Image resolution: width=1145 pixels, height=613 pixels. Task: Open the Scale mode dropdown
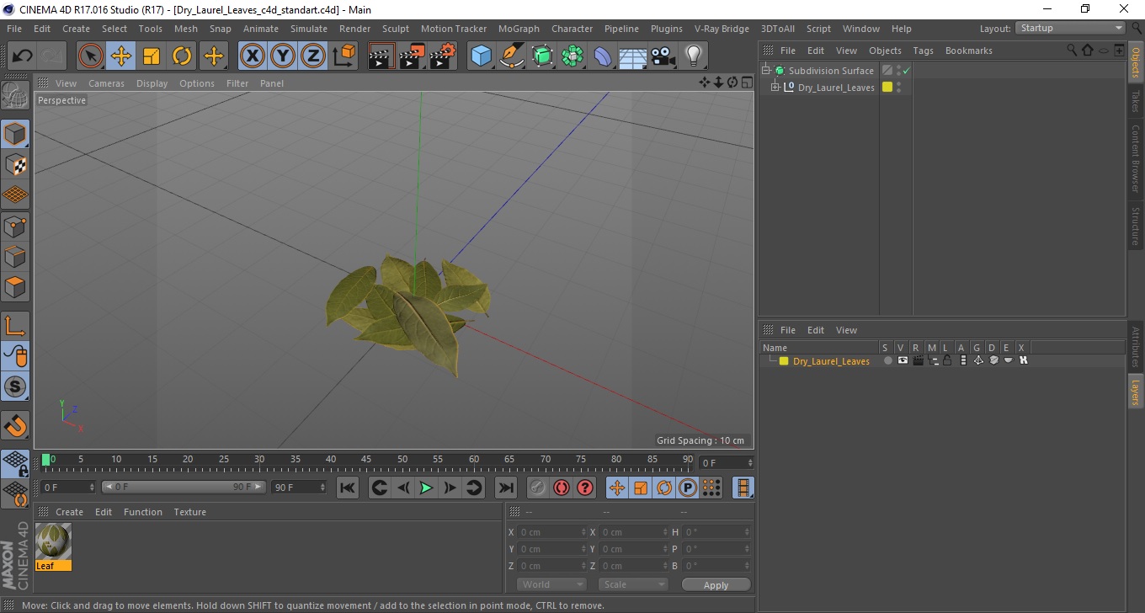point(633,584)
